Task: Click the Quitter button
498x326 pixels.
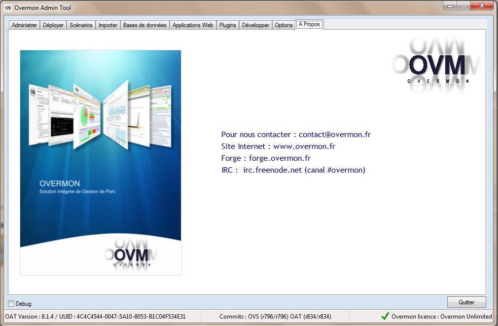Action: (466, 302)
